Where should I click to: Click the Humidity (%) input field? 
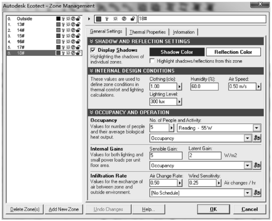point(204,86)
